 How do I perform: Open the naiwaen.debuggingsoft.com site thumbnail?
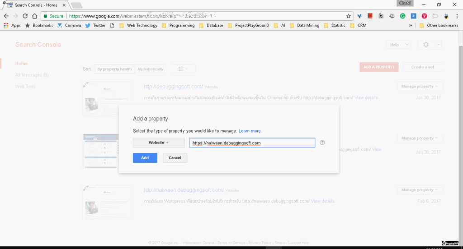coord(107,203)
